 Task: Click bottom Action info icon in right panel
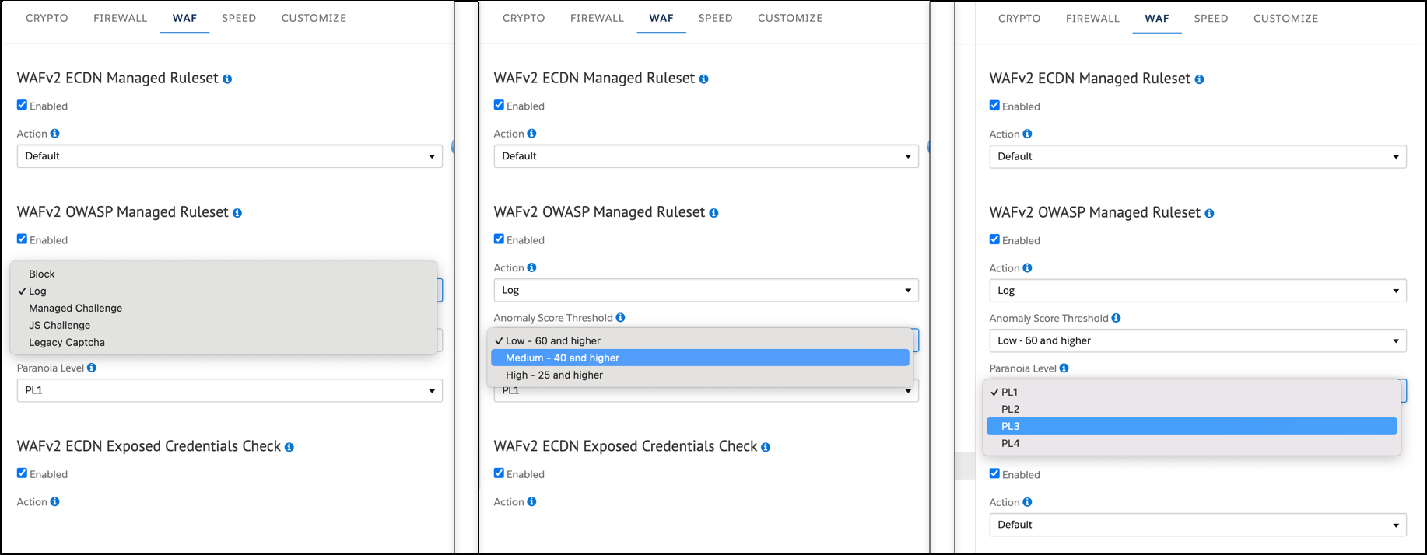pos(1027,502)
